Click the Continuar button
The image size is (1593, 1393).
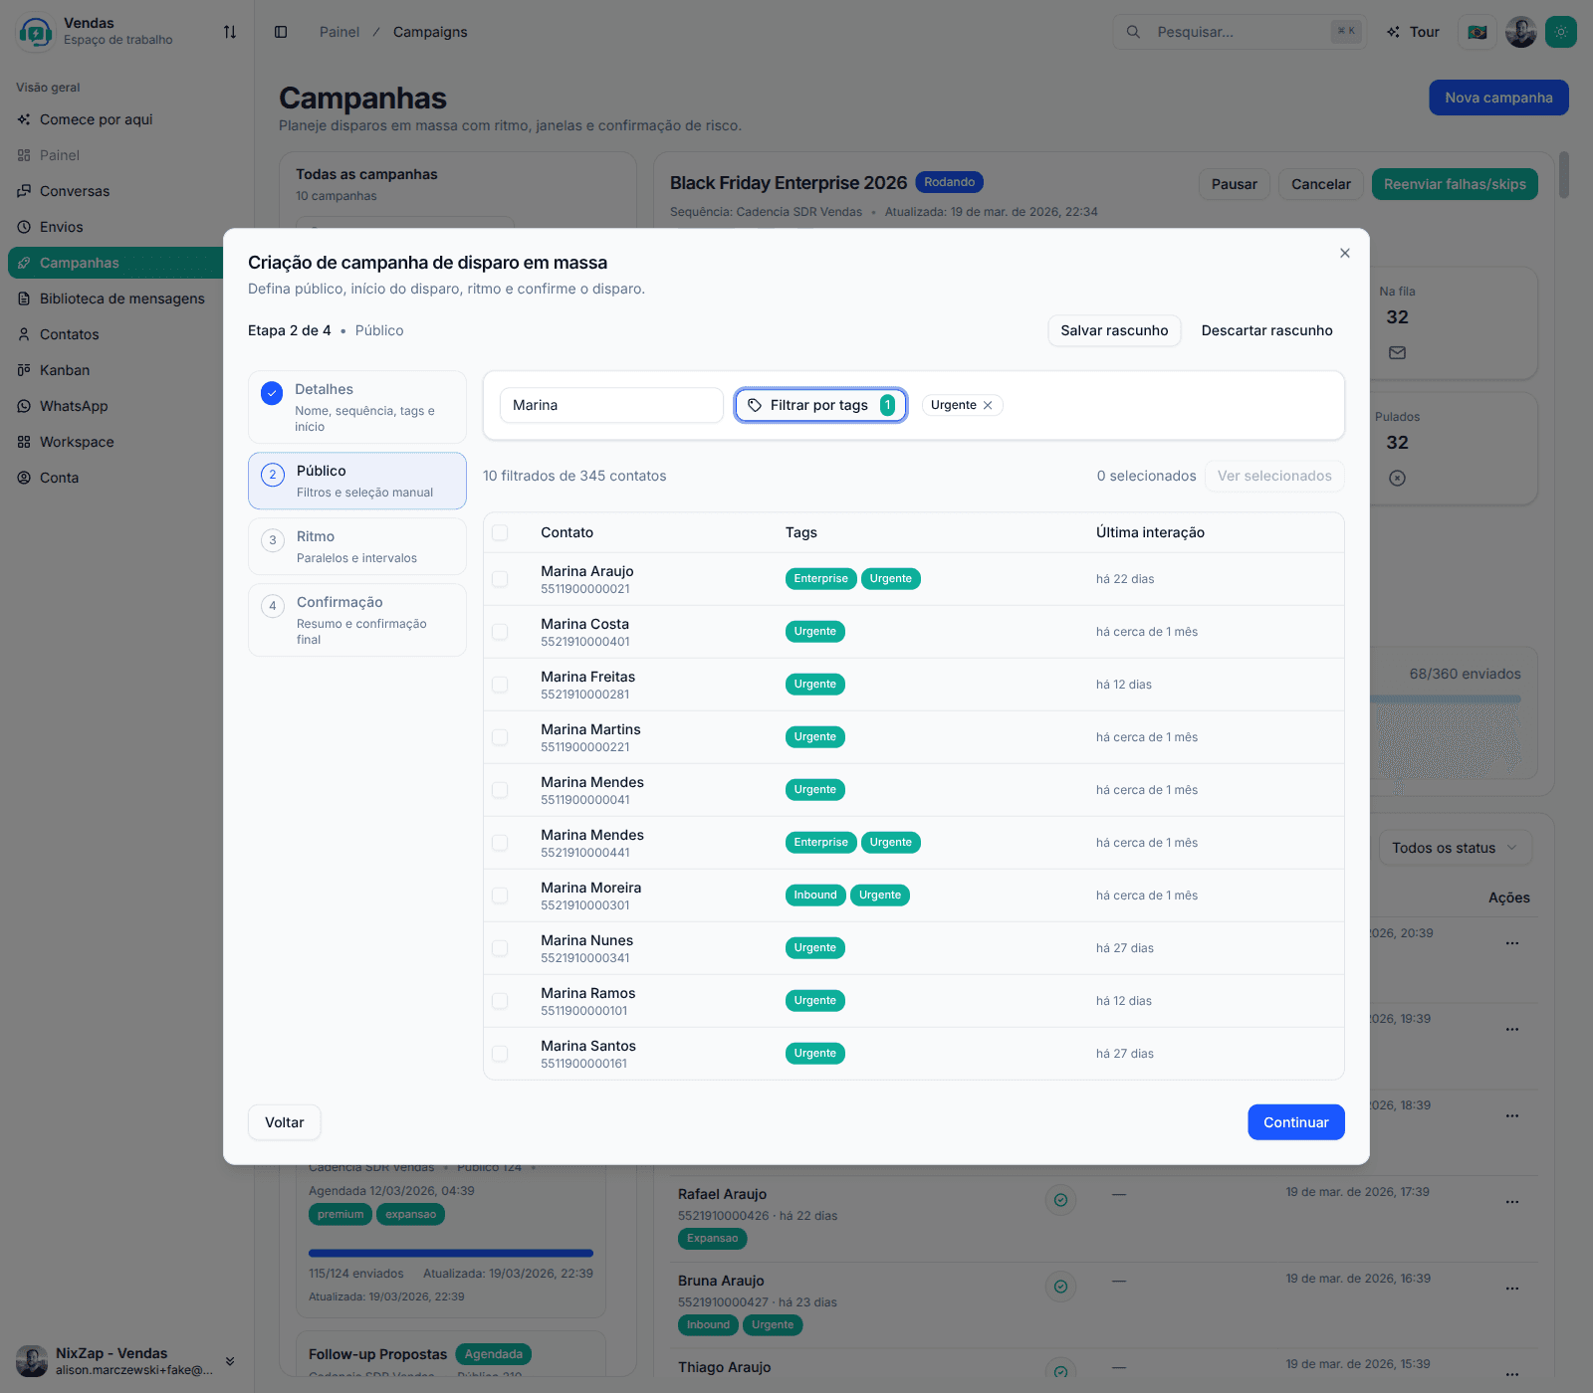click(x=1295, y=1122)
